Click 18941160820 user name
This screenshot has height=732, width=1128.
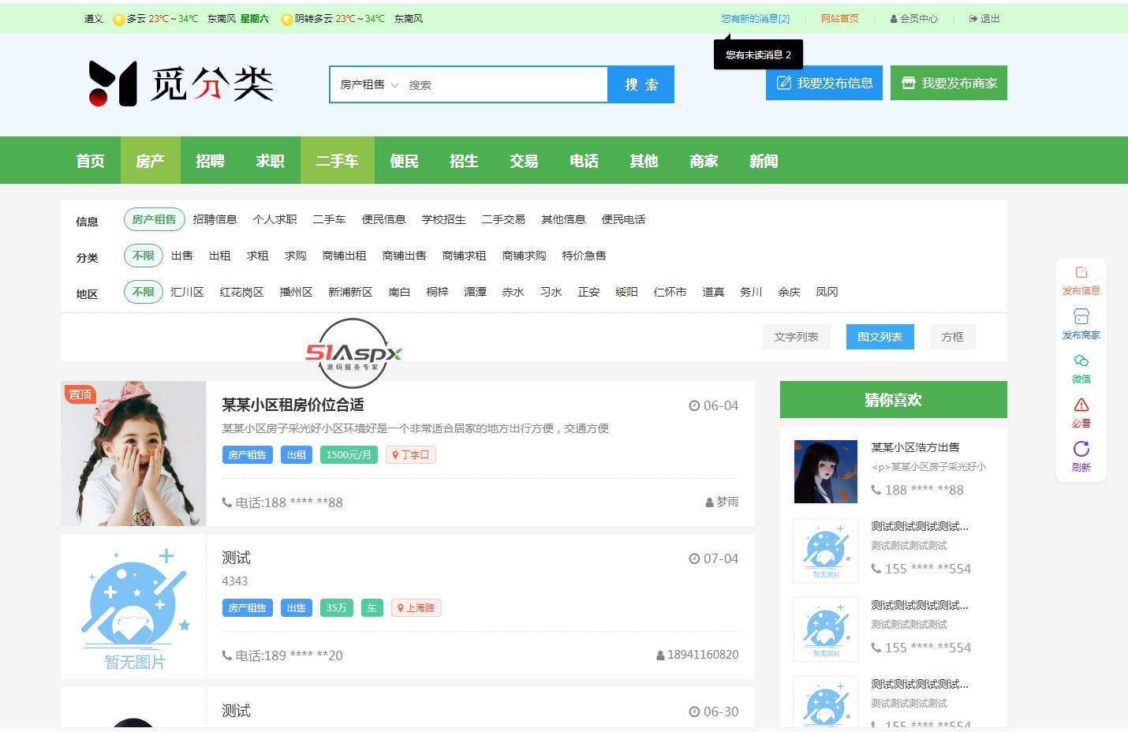[697, 655]
